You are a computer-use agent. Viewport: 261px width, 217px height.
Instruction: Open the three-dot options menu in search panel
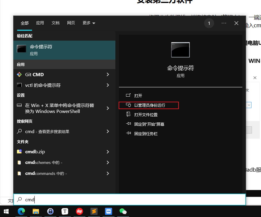[224, 23]
